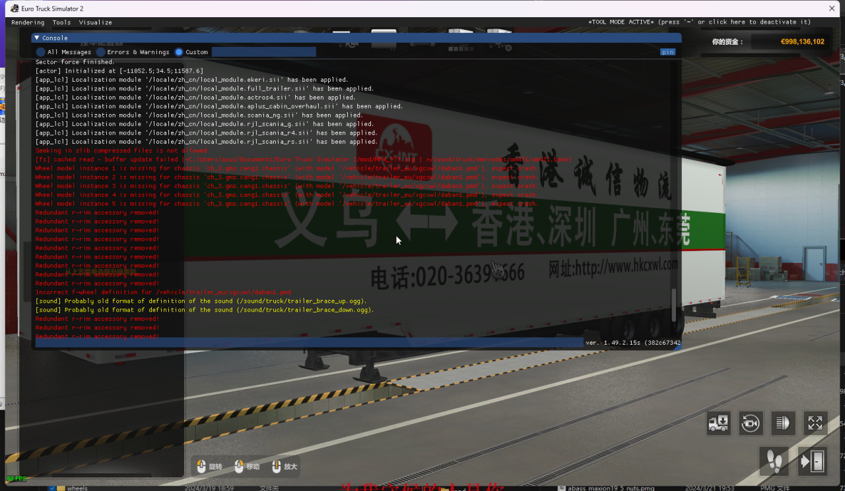The image size is (845, 491).
Task: Click the custom filter input field
Action: [263, 51]
